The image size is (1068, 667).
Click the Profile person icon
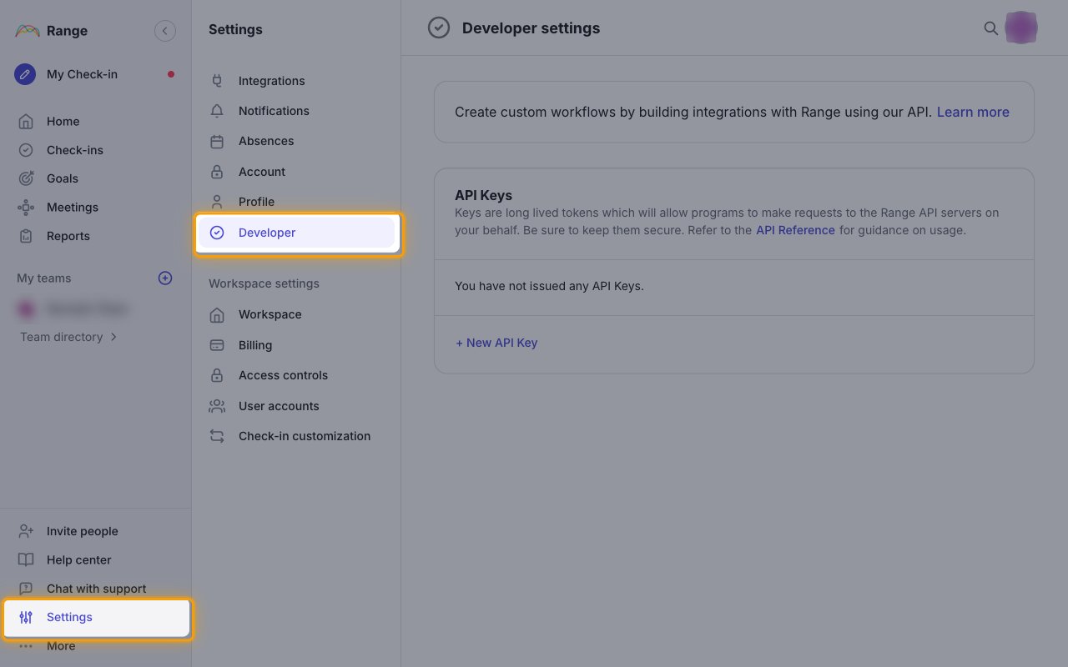pos(217,202)
